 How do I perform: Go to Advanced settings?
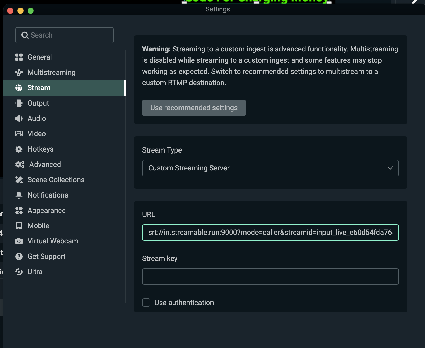pos(64,165)
